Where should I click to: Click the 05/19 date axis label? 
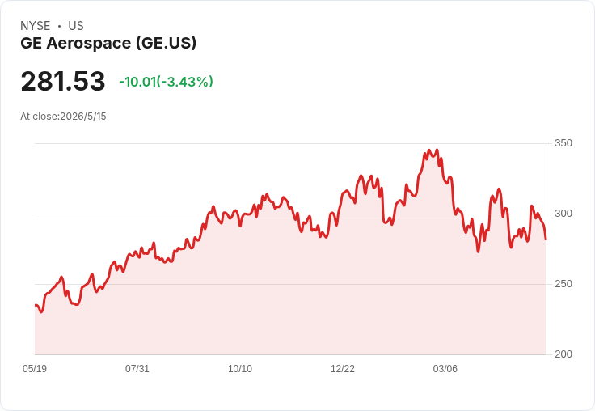tap(35, 368)
